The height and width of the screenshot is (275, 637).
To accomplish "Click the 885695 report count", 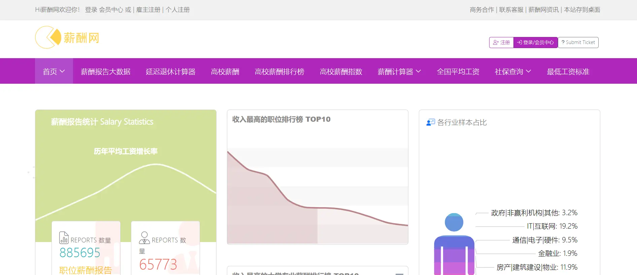I will pyautogui.click(x=80, y=252).
